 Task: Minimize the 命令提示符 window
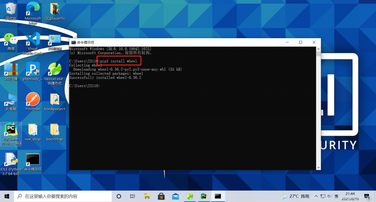pyautogui.click(x=287, y=42)
